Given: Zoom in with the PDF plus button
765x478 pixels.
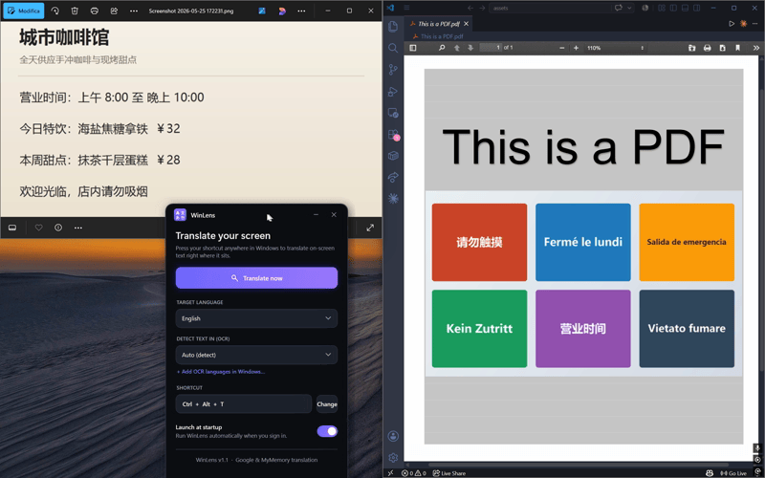Looking at the screenshot, I should pyautogui.click(x=577, y=48).
